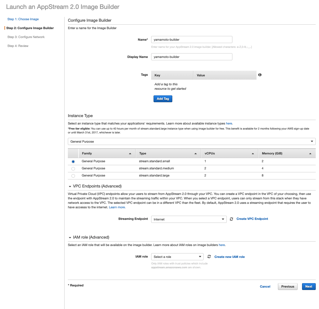Image resolution: width=319 pixels, height=309 pixels.
Task: Click the stream.standard.medium type cell
Action: pyautogui.click(x=157, y=168)
